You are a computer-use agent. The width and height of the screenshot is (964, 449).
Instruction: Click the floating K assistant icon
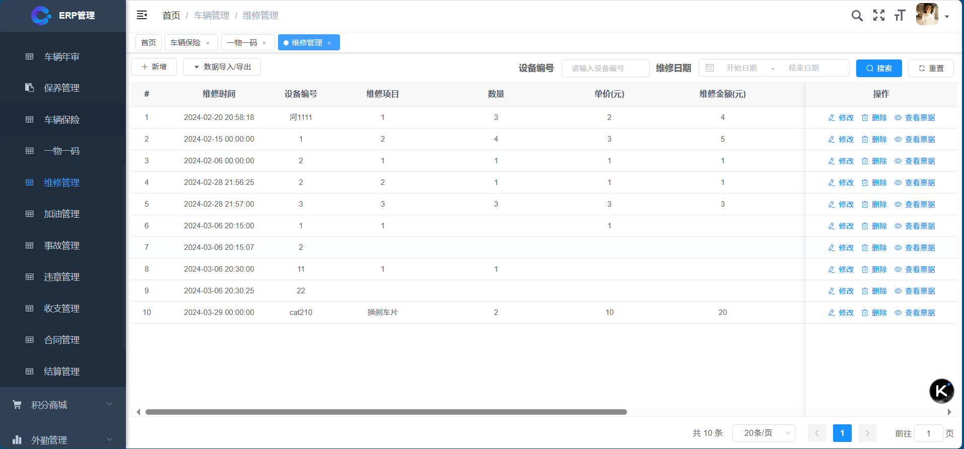941,391
